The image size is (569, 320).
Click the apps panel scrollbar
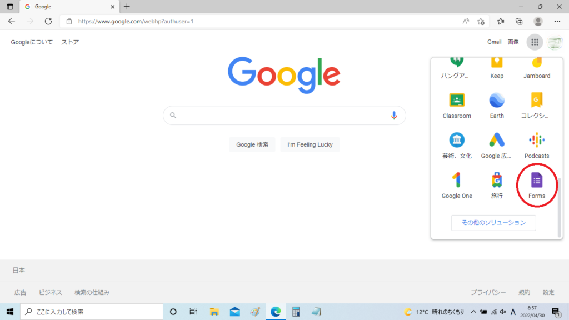pyautogui.click(x=559, y=207)
